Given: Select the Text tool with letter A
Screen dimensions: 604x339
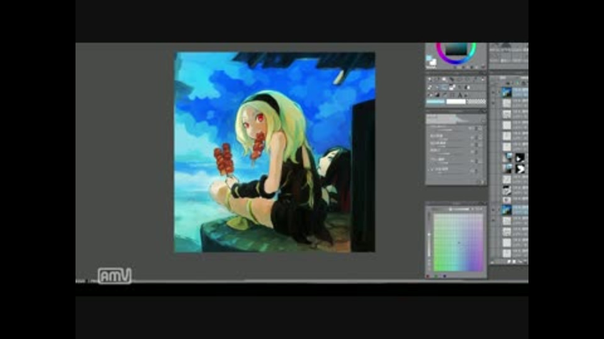Looking at the screenshot, I should [x=460, y=95].
